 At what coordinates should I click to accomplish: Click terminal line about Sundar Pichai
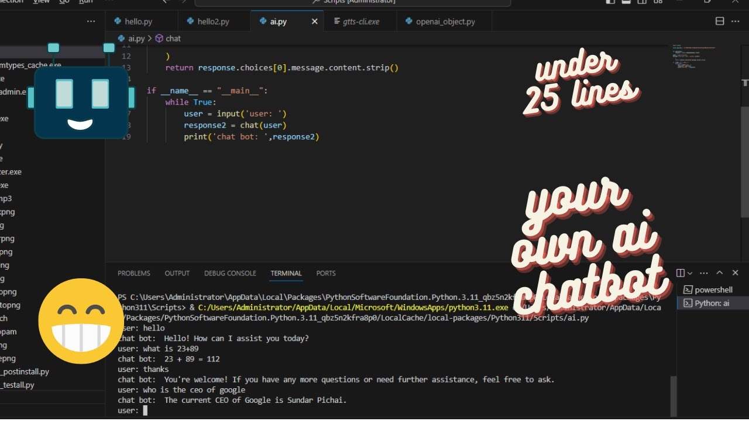coord(232,401)
